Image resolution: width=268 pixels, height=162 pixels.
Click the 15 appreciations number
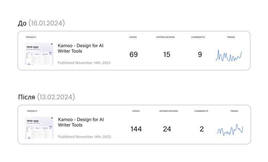point(166,54)
